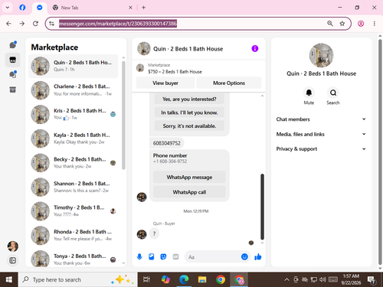
Task: Click the large listing thumbnail in right panel
Action: 321,55
